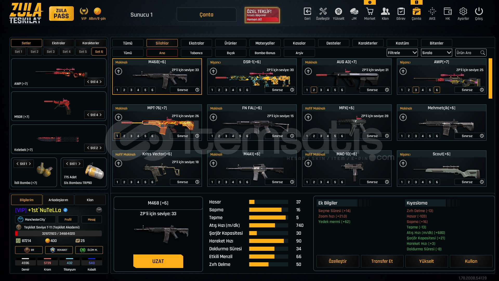Click the upgrade arrow on M468 card
499x281 pixels.
coord(119,71)
